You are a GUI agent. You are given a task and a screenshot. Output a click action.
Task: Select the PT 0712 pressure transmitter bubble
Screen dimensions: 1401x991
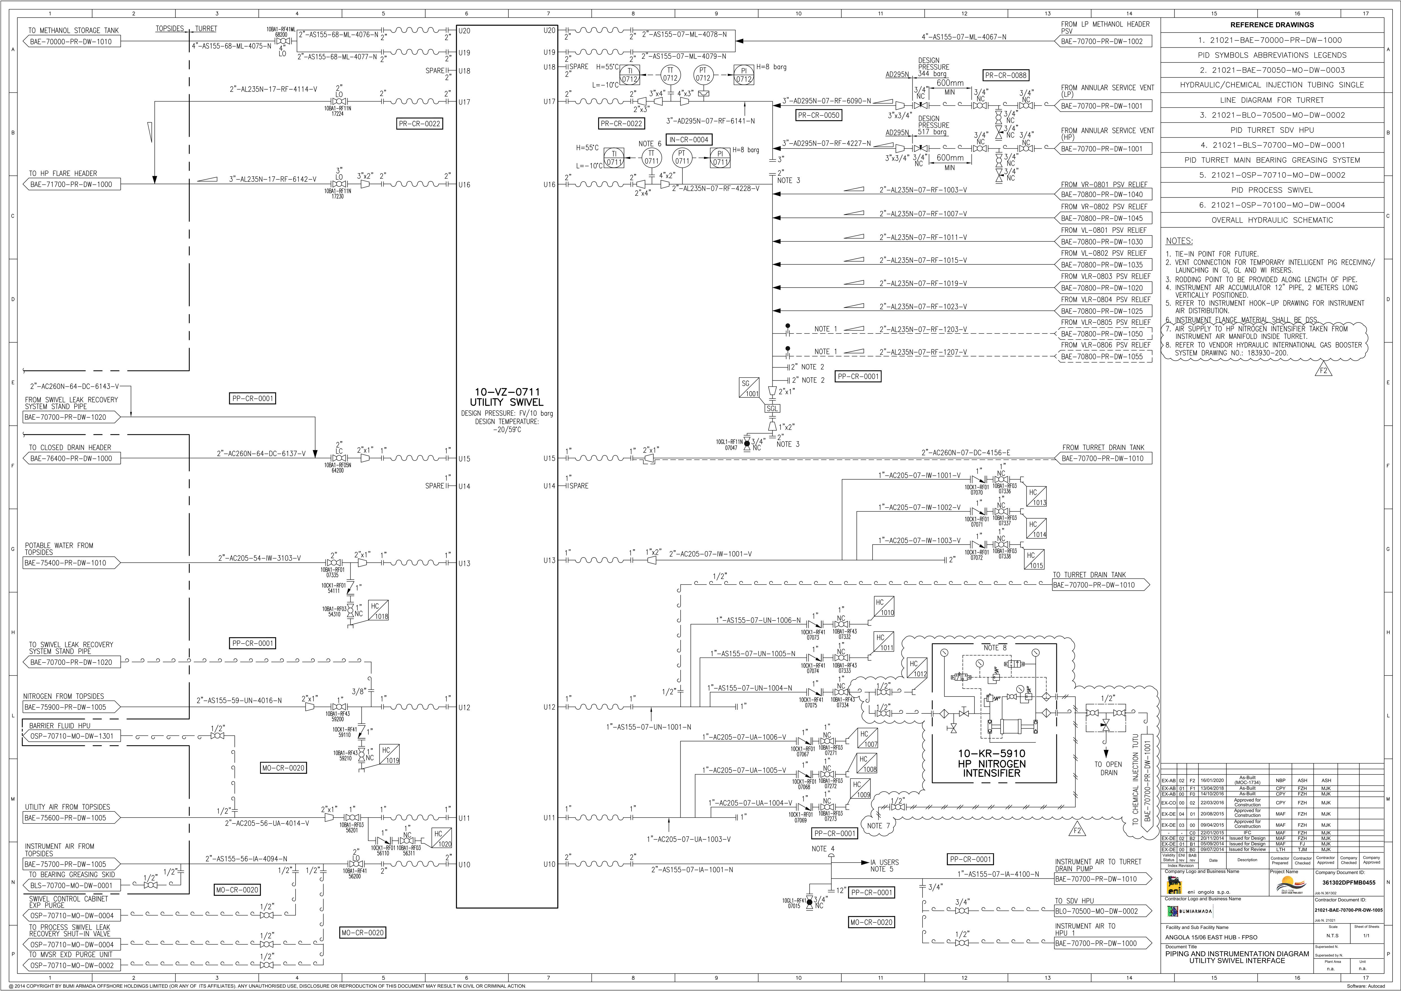703,75
